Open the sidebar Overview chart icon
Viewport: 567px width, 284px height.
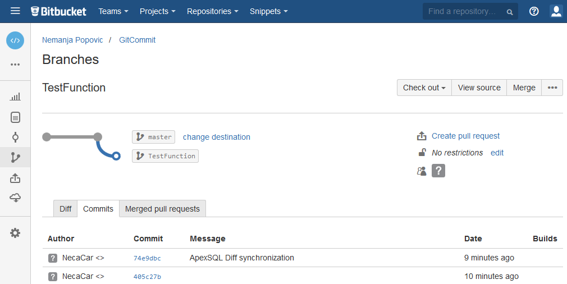point(15,97)
